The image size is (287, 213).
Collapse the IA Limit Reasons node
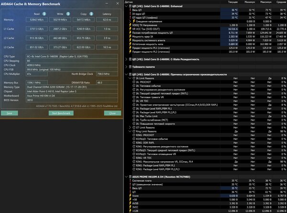click(130, 78)
